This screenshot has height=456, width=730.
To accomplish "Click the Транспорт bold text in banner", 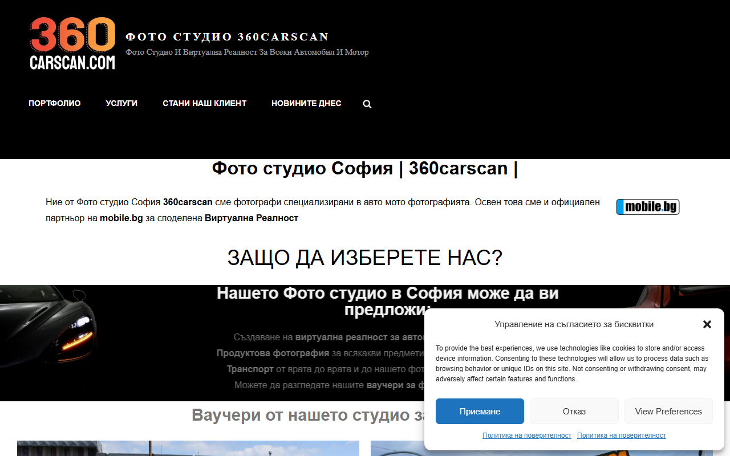I will tap(250, 369).
